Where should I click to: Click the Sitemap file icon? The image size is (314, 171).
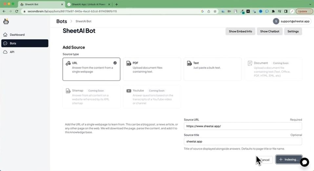click(x=68, y=91)
